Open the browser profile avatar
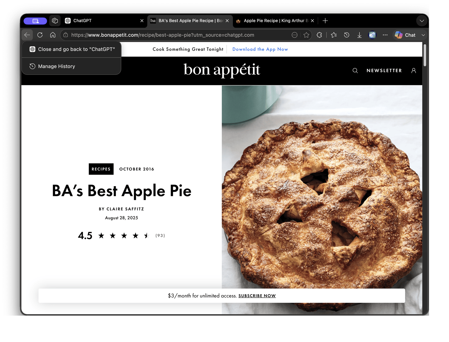 [x=372, y=35]
